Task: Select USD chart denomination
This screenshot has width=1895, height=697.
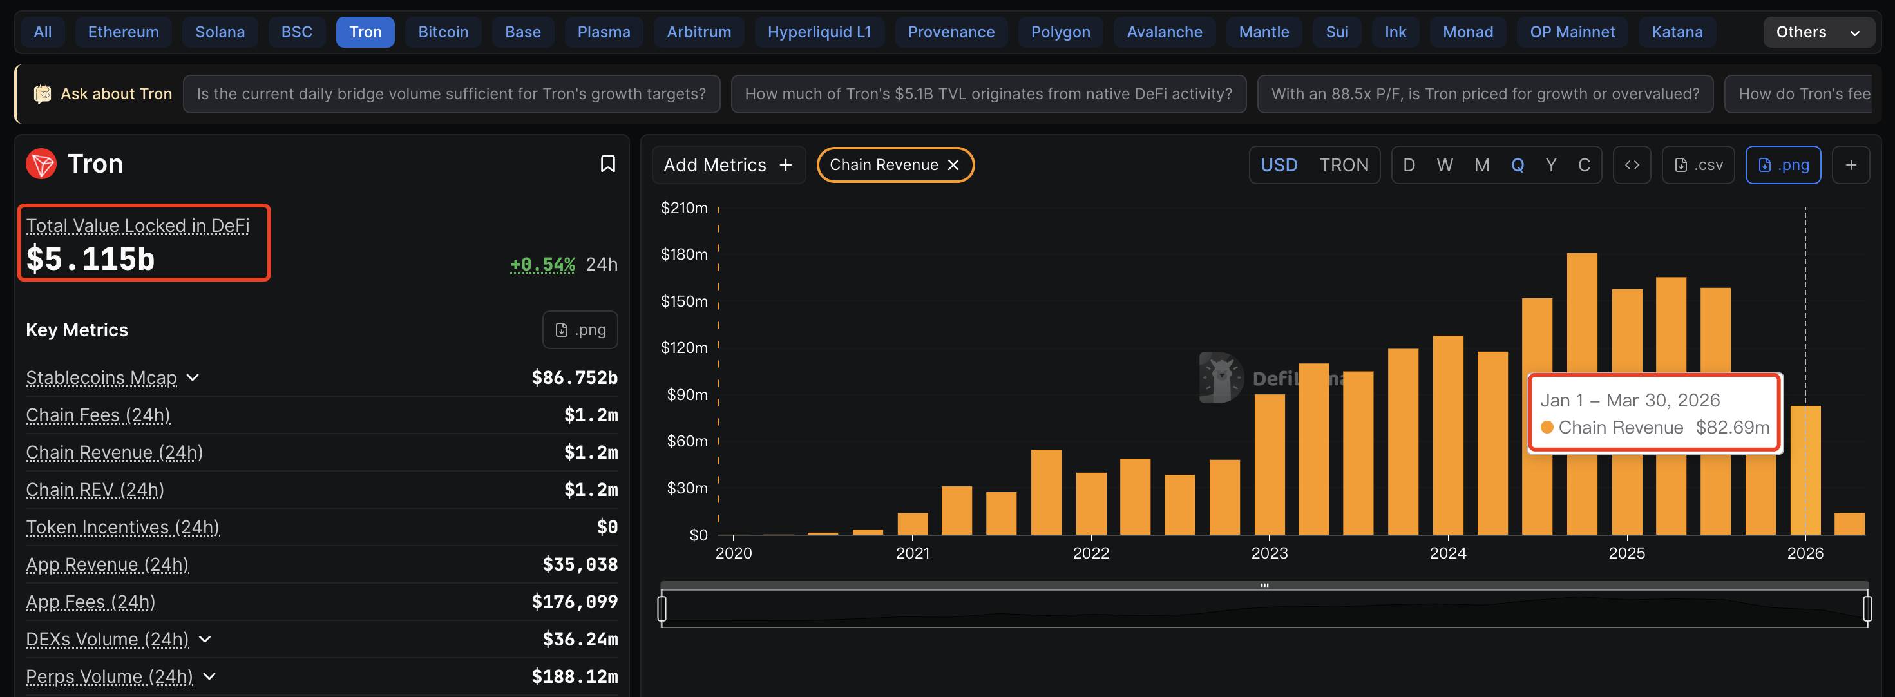Action: (1279, 165)
